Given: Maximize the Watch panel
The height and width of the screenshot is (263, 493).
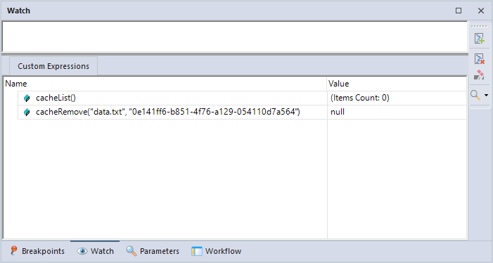Looking at the screenshot, I should pyautogui.click(x=459, y=11).
